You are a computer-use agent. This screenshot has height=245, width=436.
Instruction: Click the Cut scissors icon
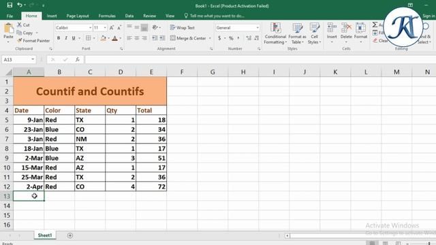[19, 24]
